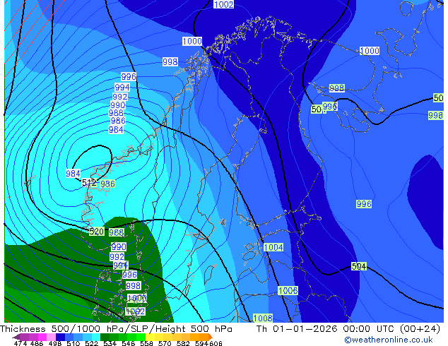Click the '474' legend value
The image size is (448, 346).
(x=20, y=343)
